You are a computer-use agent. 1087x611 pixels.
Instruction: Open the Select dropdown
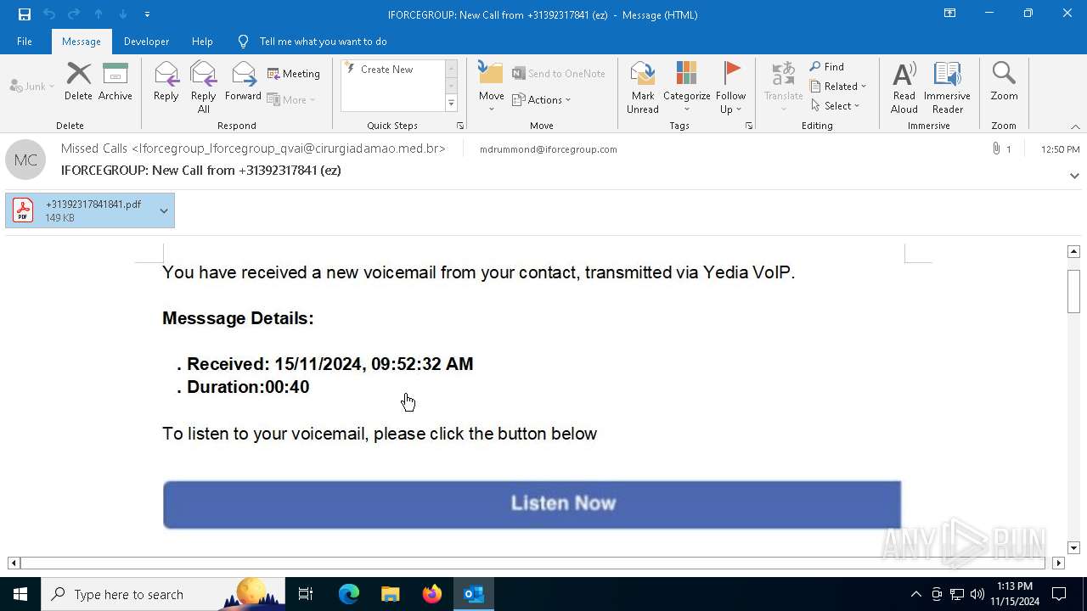coord(836,106)
